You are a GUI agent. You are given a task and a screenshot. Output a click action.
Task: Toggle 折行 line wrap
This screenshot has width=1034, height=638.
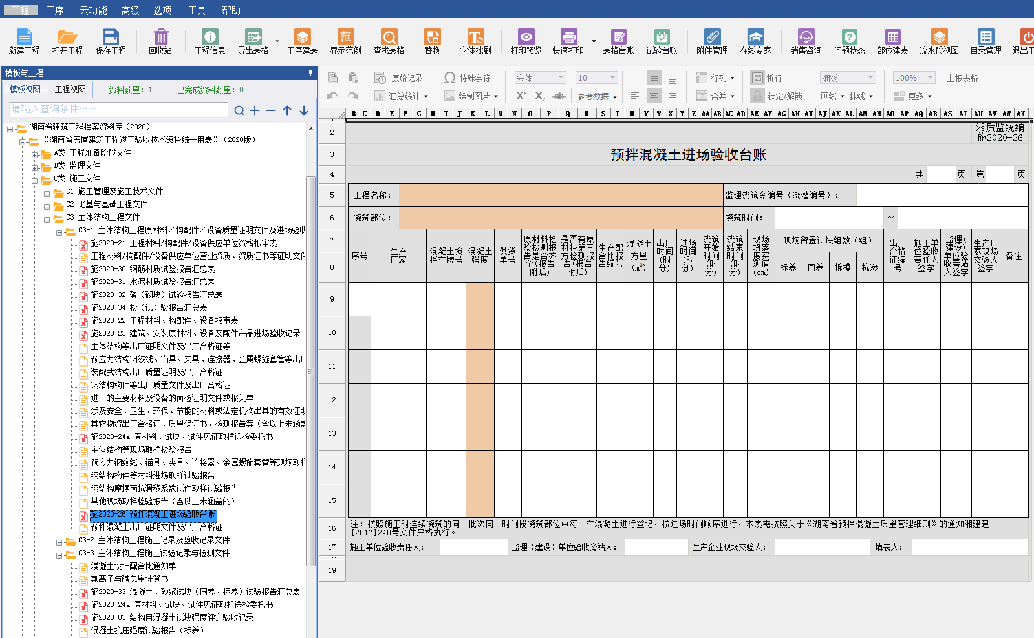point(766,78)
